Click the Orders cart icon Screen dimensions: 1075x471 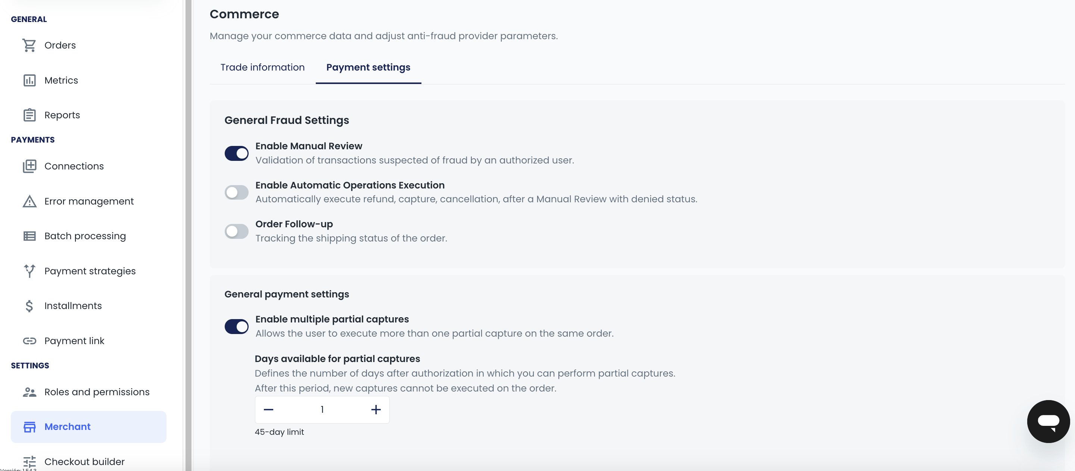pos(29,46)
